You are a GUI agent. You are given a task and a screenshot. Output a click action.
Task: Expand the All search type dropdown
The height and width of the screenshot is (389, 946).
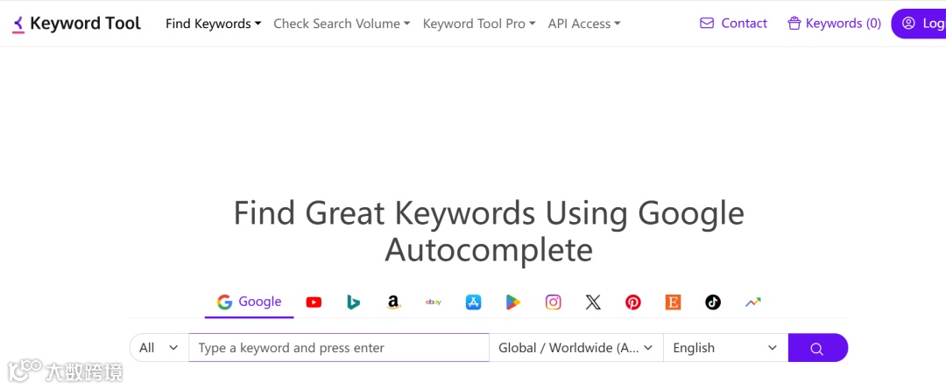coord(159,348)
